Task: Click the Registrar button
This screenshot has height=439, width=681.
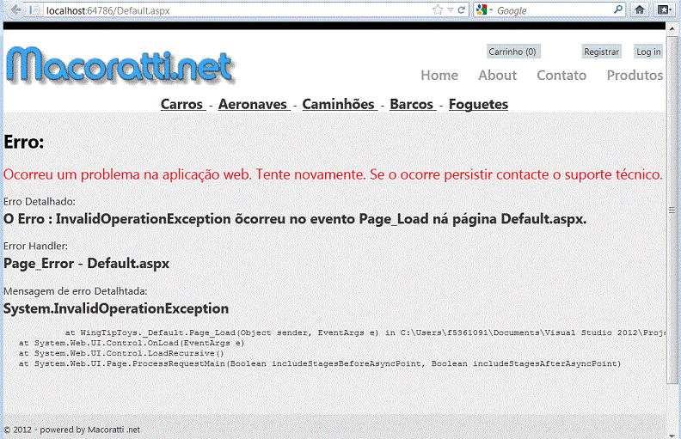Action: 601,52
